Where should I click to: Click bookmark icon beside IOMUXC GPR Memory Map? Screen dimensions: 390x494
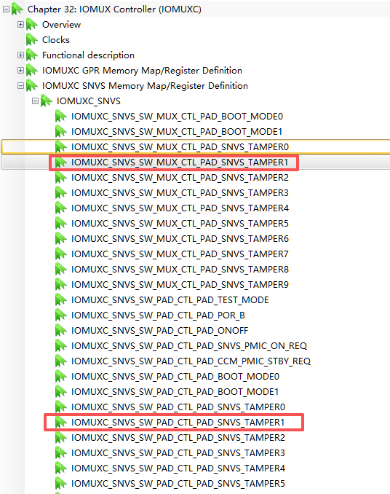point(32,70)
